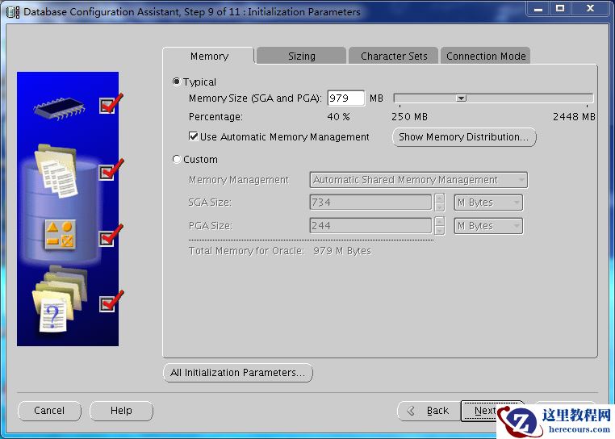Viewport: 615px width, 439px height.
Task: Open SGA Size unit dropdown
Action: point(488,203)
